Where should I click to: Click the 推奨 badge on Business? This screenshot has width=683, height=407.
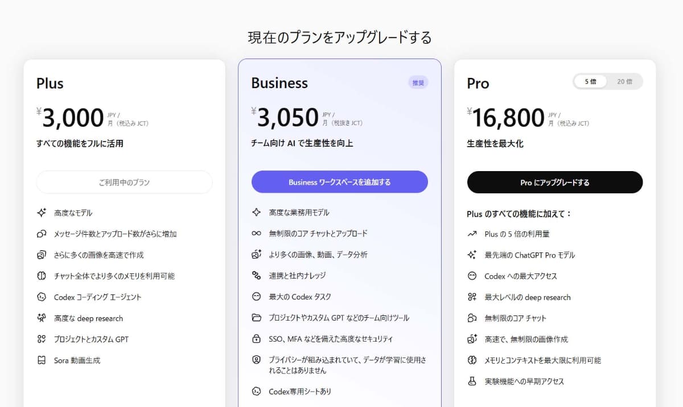pyautogui.click(x=418, y=82)
